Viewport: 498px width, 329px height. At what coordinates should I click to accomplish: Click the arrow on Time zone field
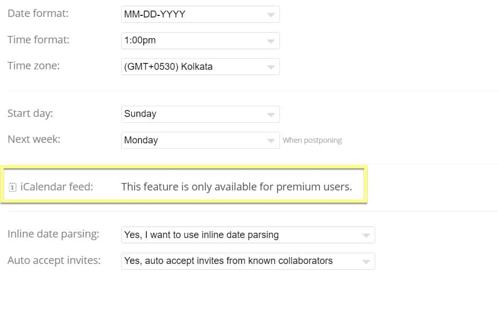point(271,67)
